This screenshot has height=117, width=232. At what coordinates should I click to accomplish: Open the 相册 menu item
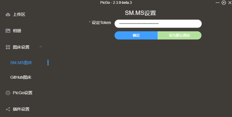(x=17, y=31)
